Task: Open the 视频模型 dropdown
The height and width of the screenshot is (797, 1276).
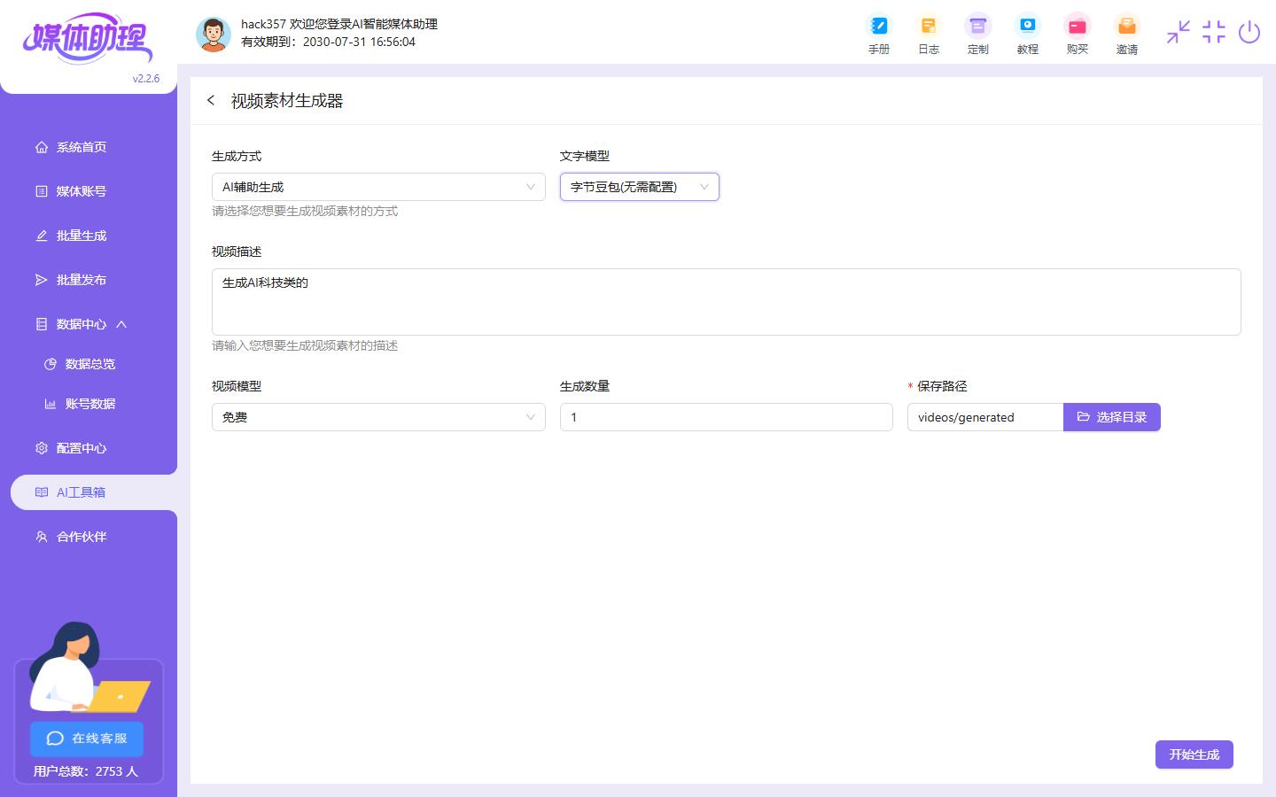Action: tap(378, 417)
